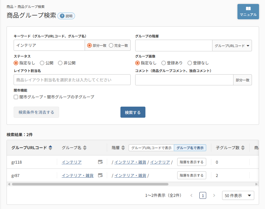This screenshot has width=265, height=209.
Task: Open インテリア・雑貨 hierarchy link in gr87 row
Action: click(130, 176)
